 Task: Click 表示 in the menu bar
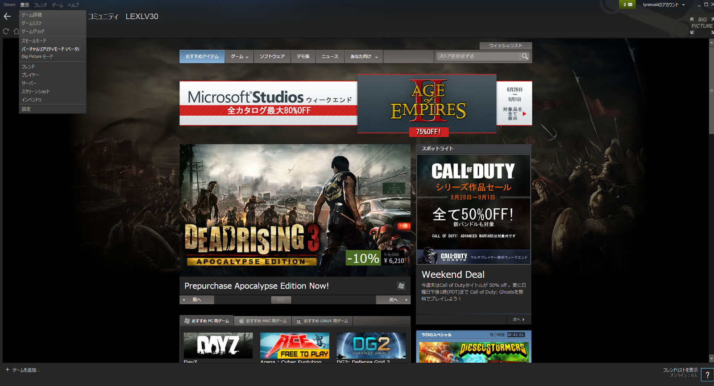pyautogui.click(x=25, y=5)
